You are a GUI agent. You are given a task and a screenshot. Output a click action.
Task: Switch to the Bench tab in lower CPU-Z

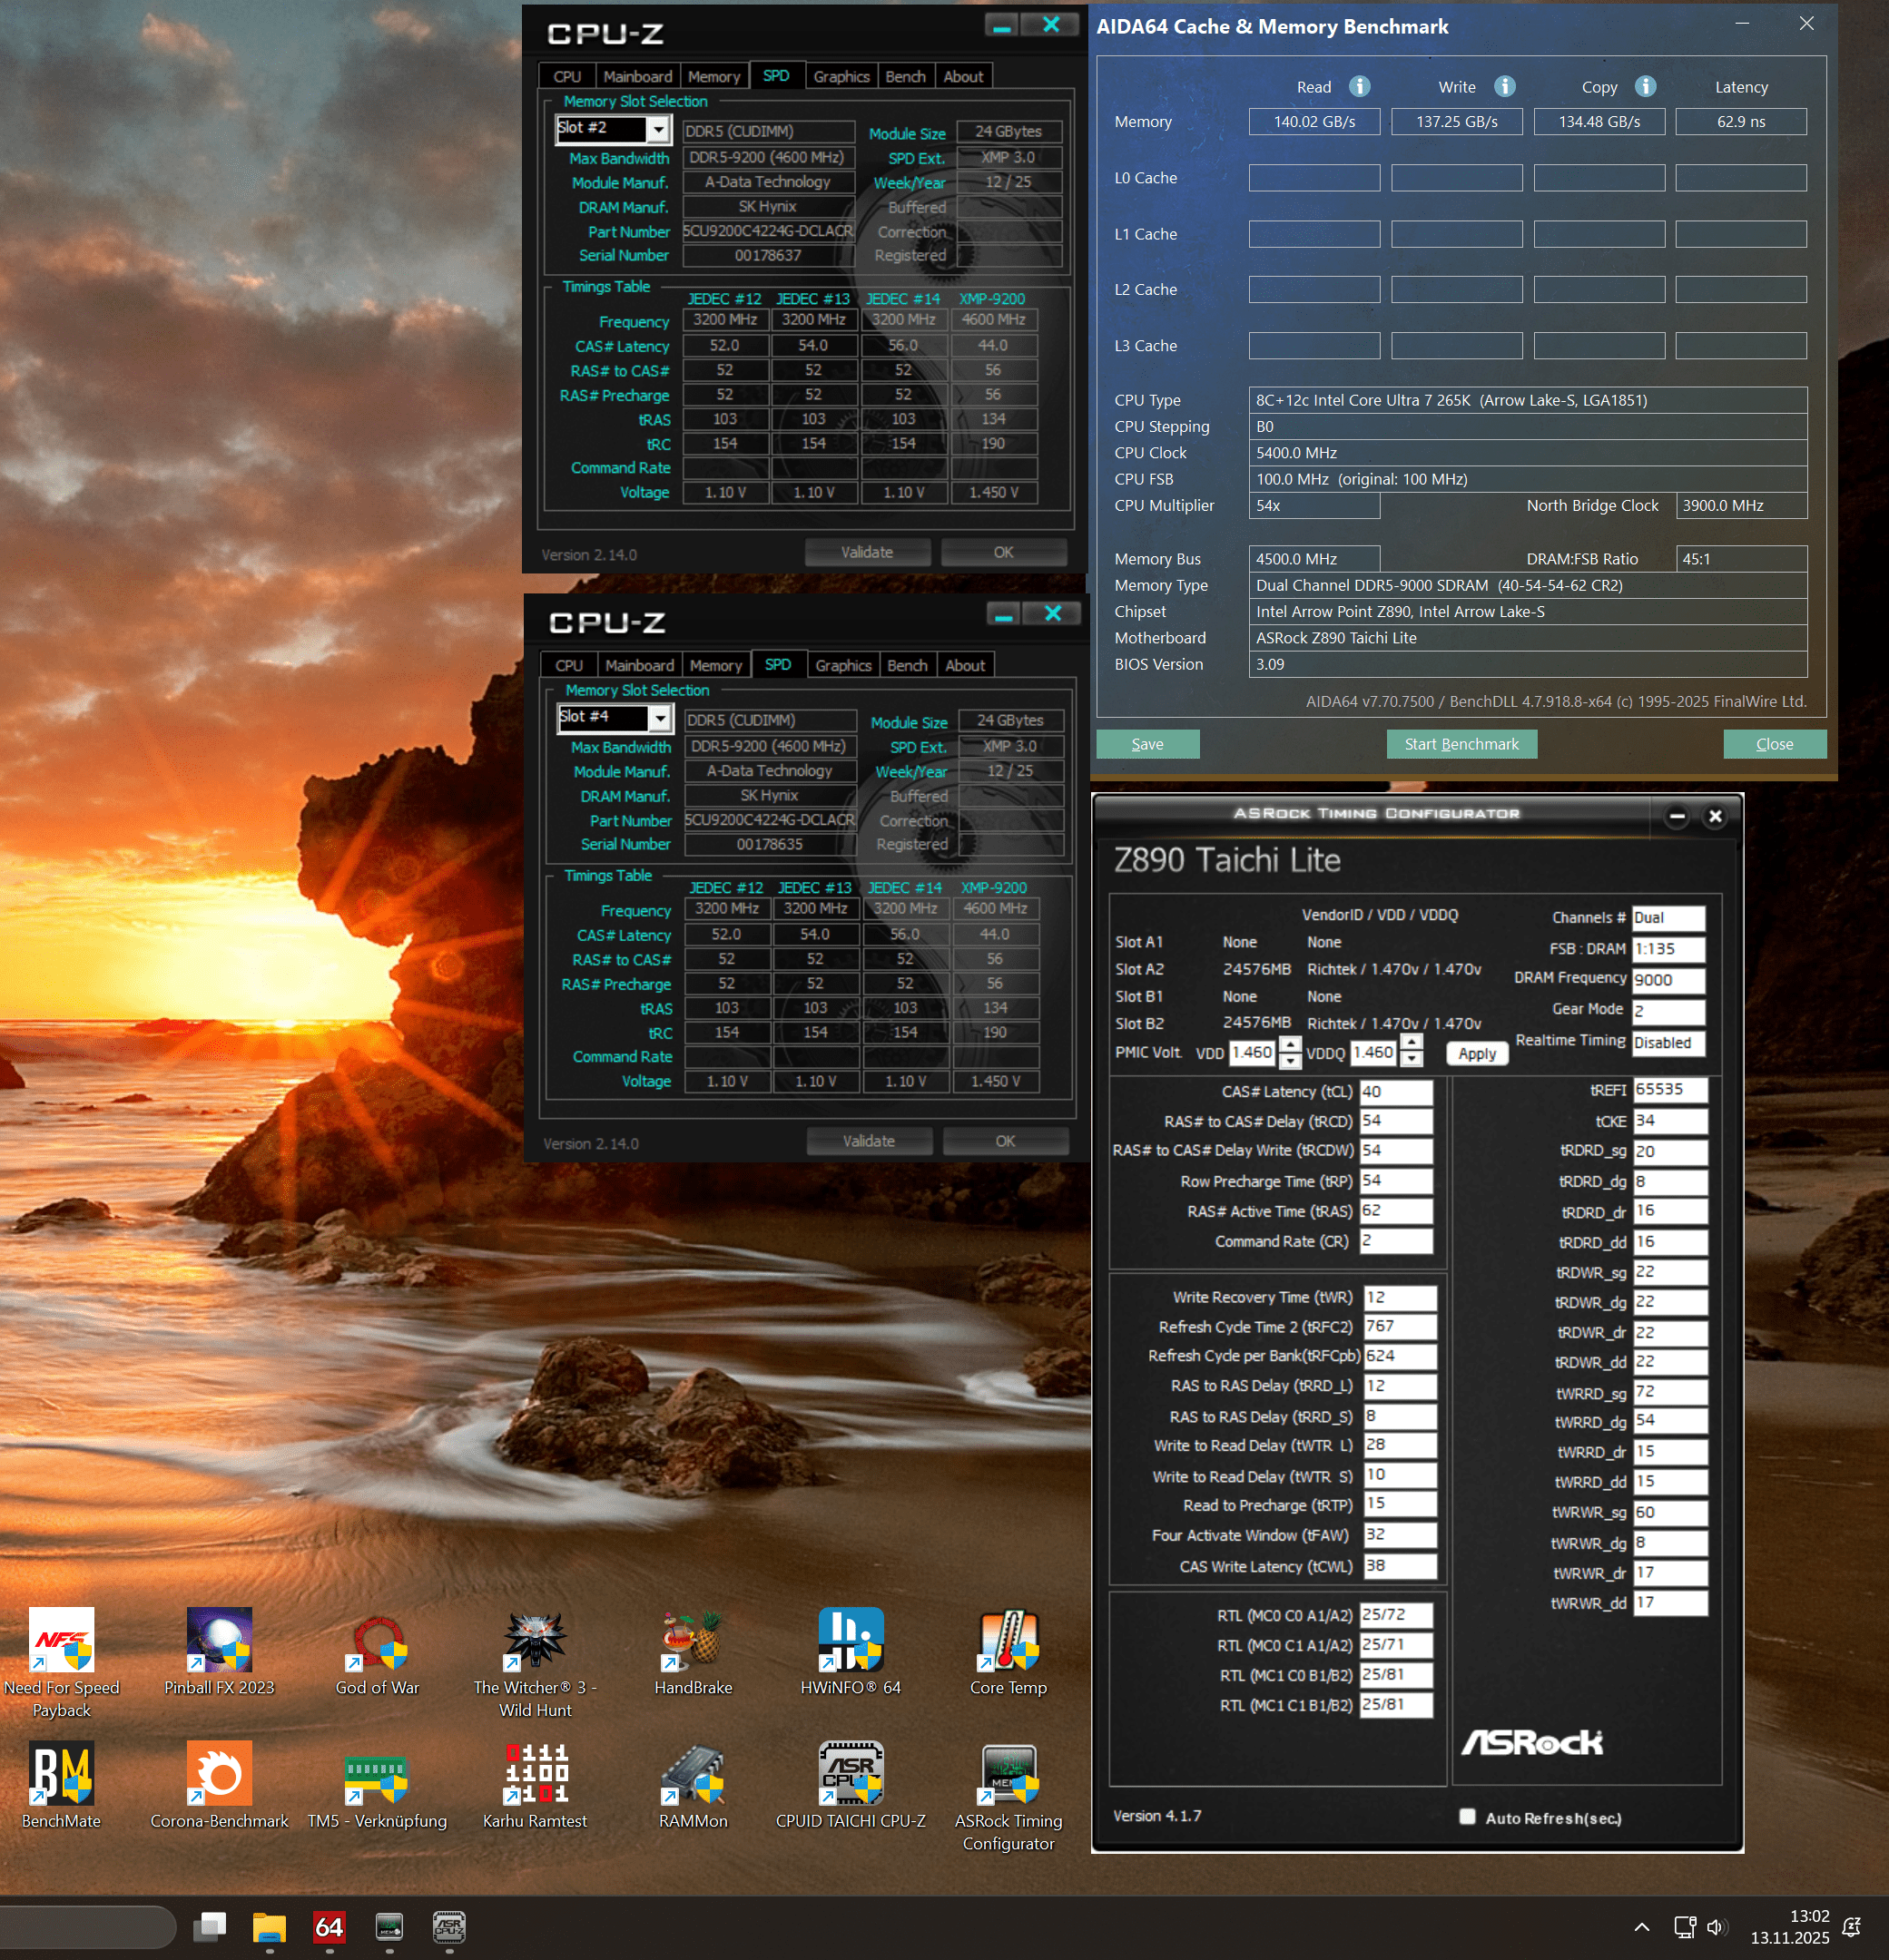pos(907,666)
